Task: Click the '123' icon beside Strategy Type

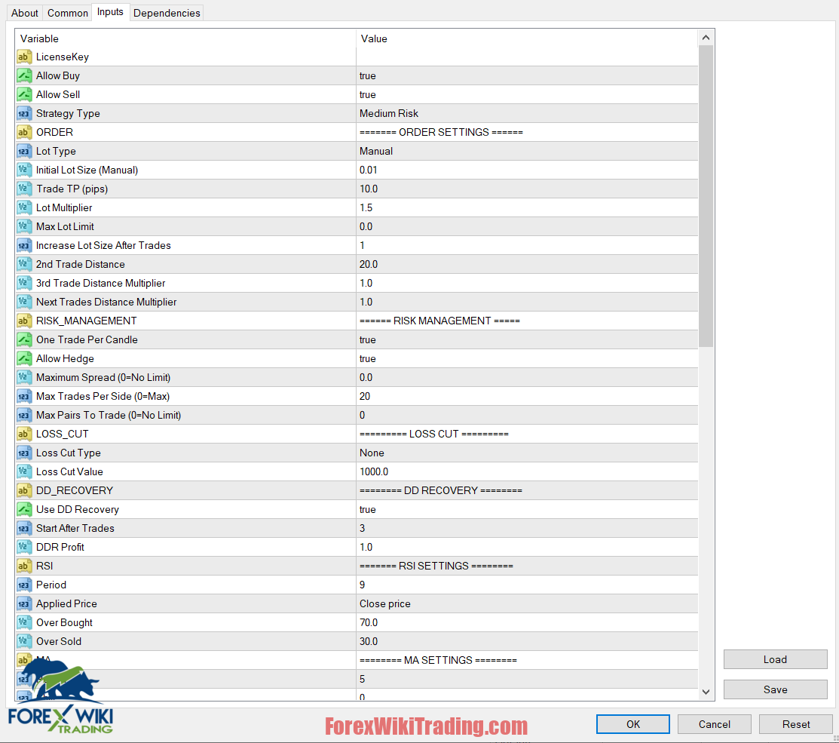Action: (23, 113)
